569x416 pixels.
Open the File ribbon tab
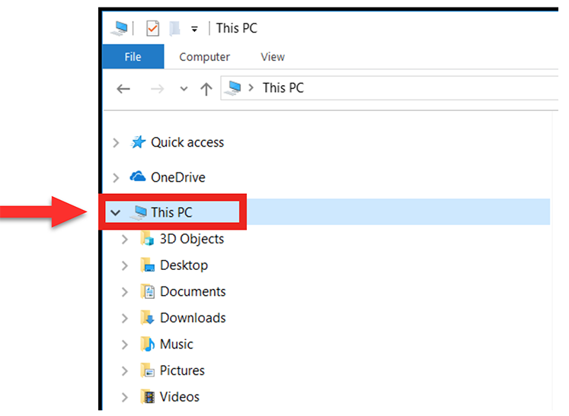(133, 56)
